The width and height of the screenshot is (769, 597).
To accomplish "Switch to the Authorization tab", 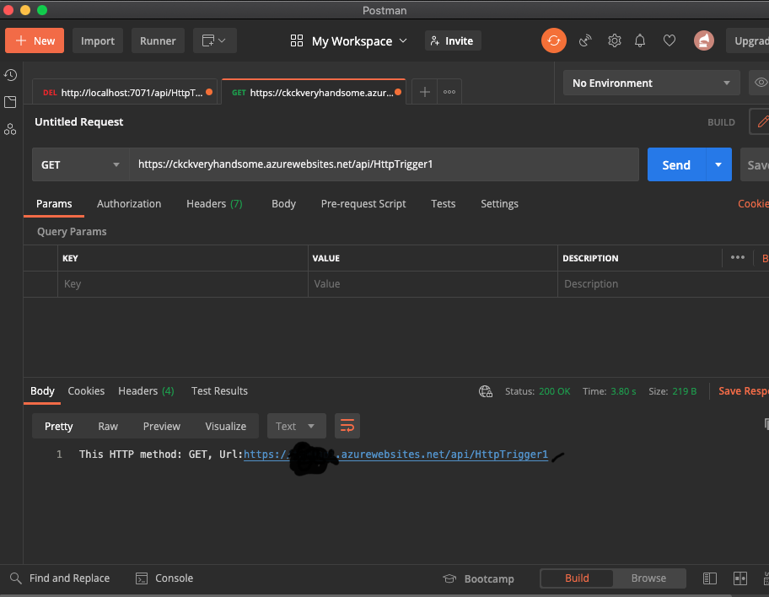I will click(129, 204).
